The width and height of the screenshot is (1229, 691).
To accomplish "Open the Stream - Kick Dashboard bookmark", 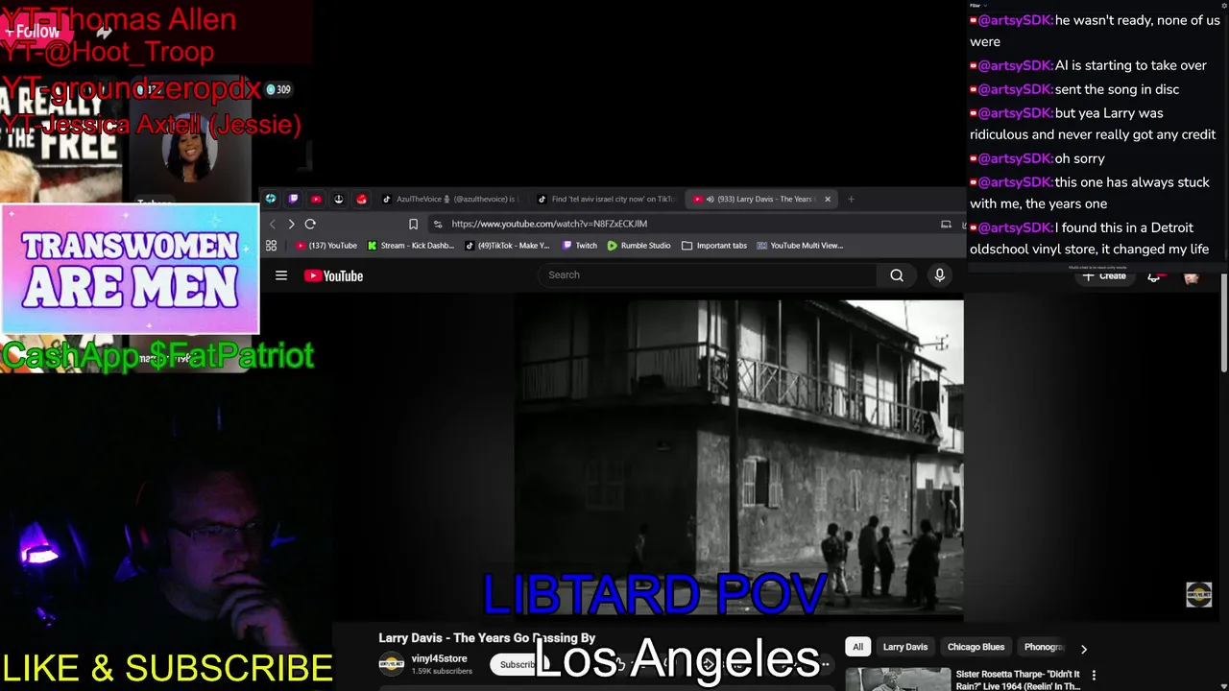I will [x=410, y=246].
